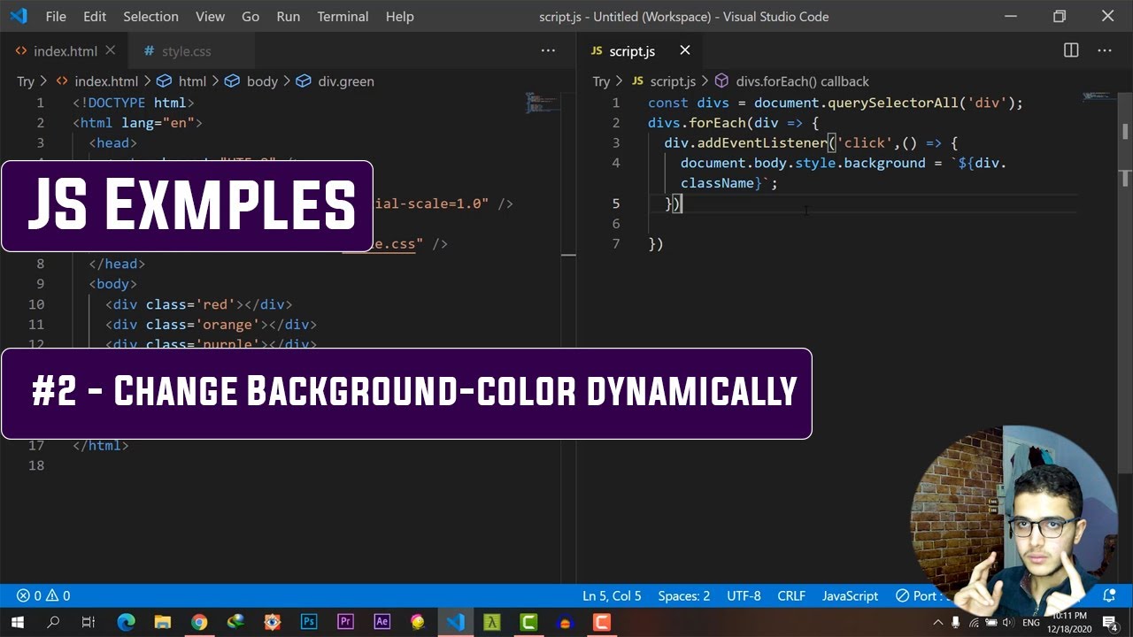This screenshot has width=1133, height=637.
Task: Open the Terminal menu
Action: pos(343,16)
